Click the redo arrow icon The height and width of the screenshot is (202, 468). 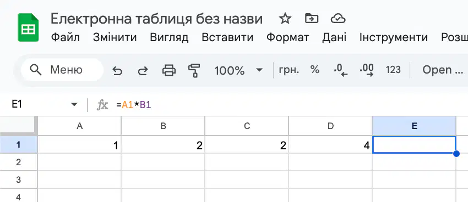(143, 70)
